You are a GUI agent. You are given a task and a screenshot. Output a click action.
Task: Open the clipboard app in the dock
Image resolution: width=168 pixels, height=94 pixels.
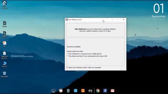tap(61, 91)
